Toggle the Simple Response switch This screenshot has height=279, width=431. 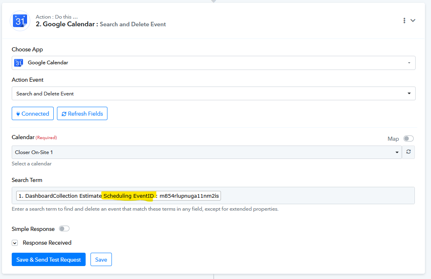64,228
